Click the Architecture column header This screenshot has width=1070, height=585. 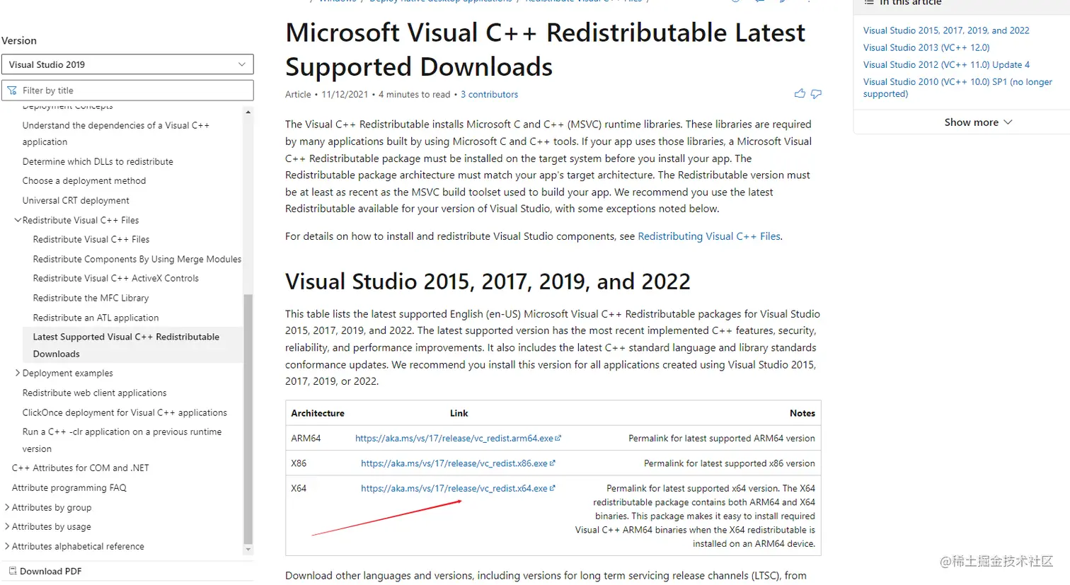[x=318, y=413]
